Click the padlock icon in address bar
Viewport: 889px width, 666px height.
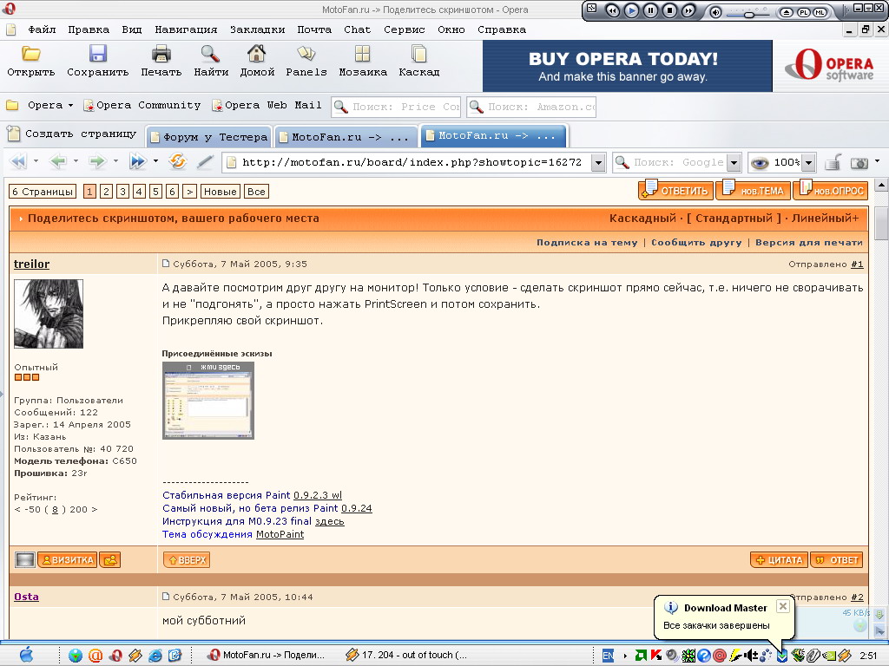(x=833, y=162)
